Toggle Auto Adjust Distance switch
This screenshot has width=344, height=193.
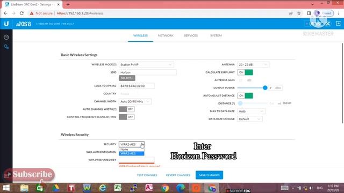(245, 95)
